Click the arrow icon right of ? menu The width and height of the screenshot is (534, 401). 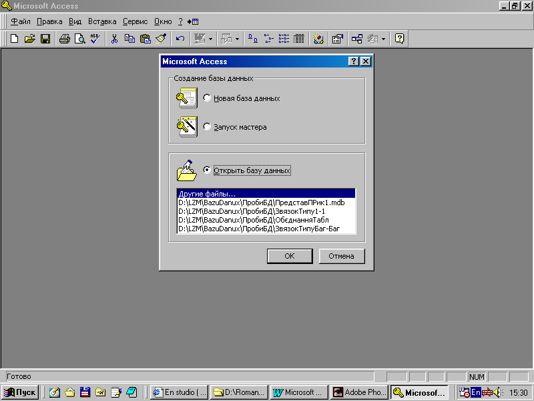[193, 21]
